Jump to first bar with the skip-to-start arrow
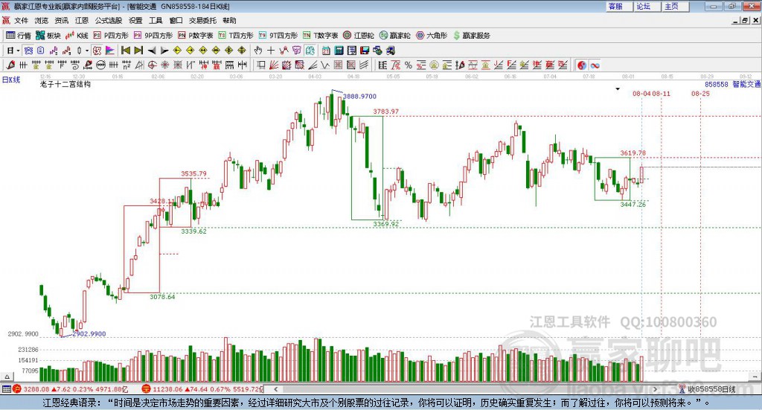 tap(125, 50)
